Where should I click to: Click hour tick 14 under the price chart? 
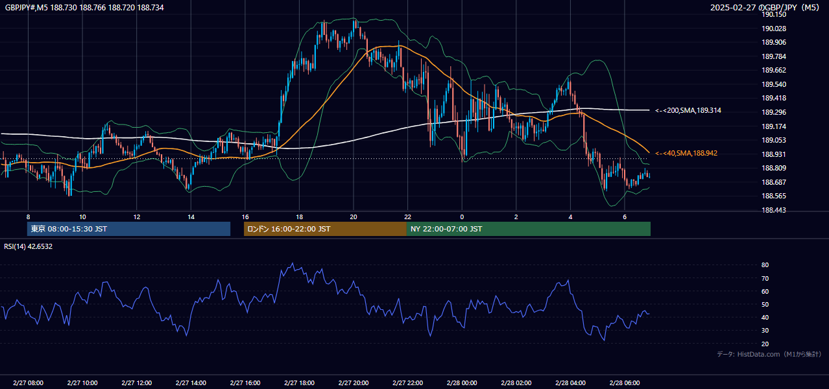(191, 217)
